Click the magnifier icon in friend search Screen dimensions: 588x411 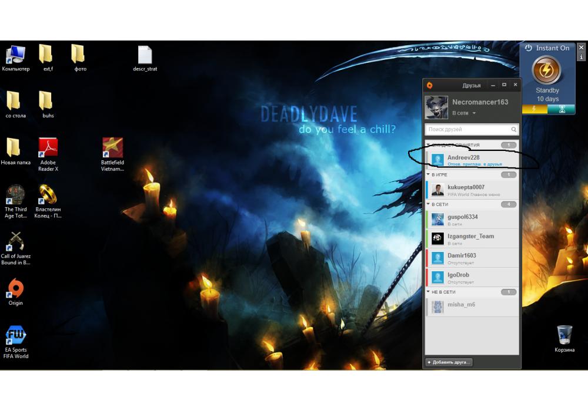pyautogui.click(x=513, y=130)
